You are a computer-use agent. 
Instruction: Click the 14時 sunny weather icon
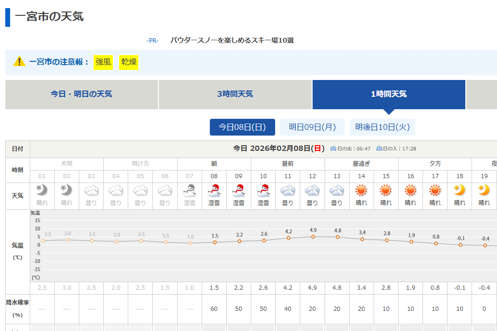coord(361,191)
